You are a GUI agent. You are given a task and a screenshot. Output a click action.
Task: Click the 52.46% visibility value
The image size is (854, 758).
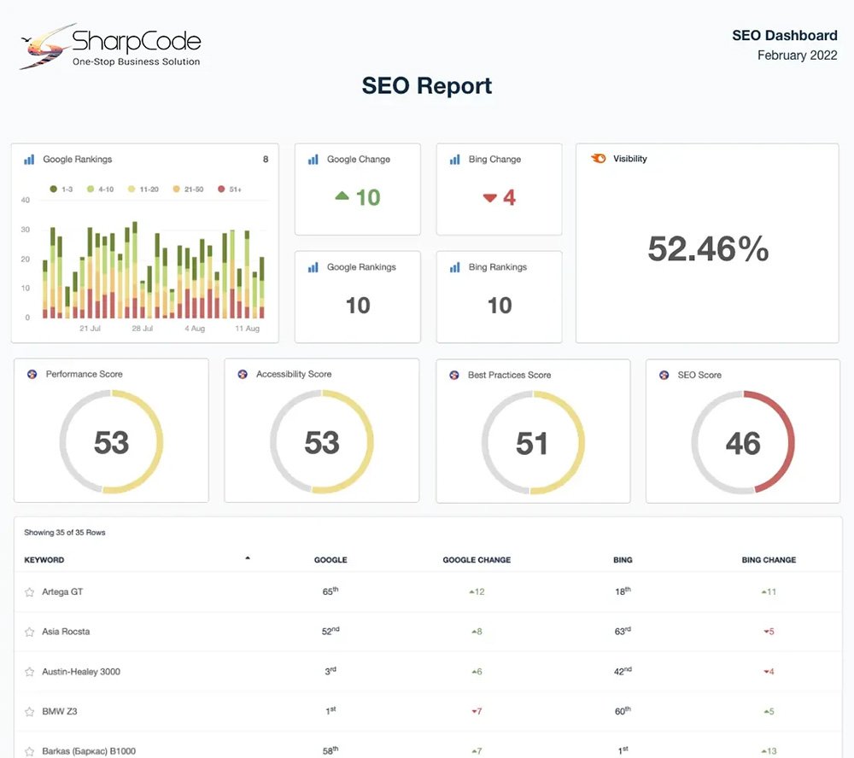pyautogui.click(x=708, y=248)
